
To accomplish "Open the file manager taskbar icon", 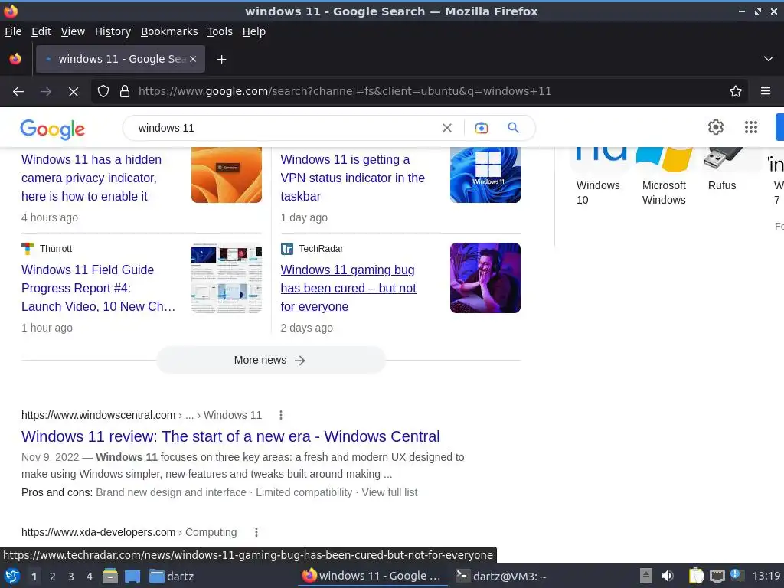I will coord(110,576).
